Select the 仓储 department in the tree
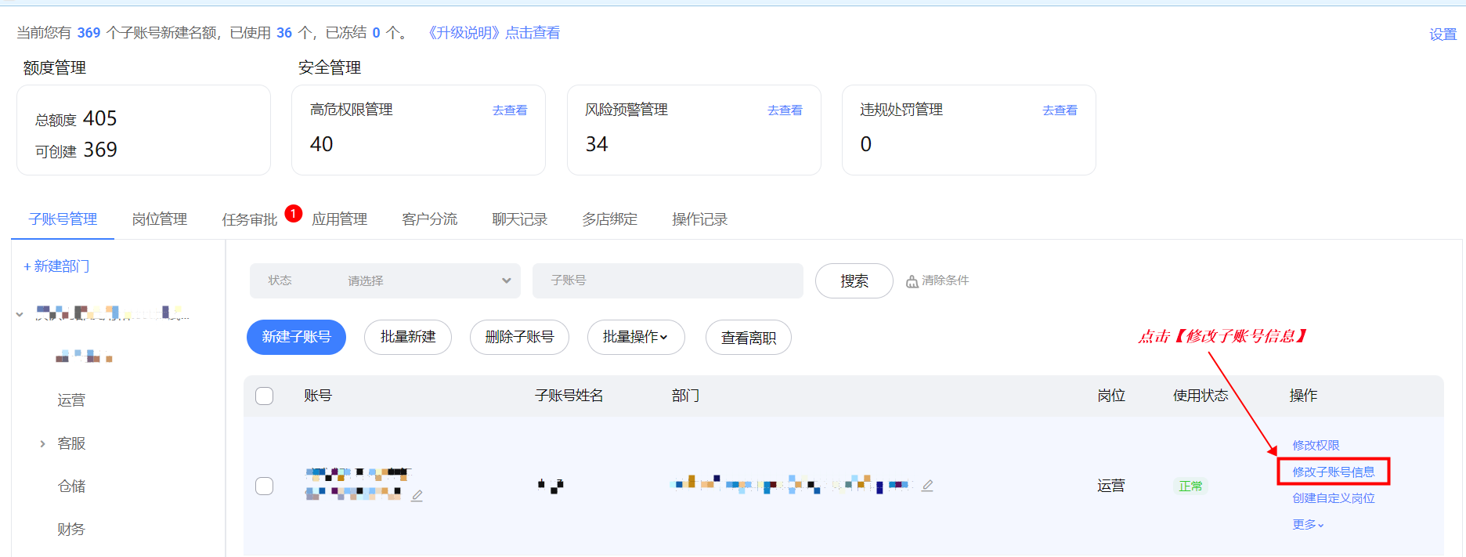The height and width of the screenshot is (557, 1466). click(x=71, y=486)
